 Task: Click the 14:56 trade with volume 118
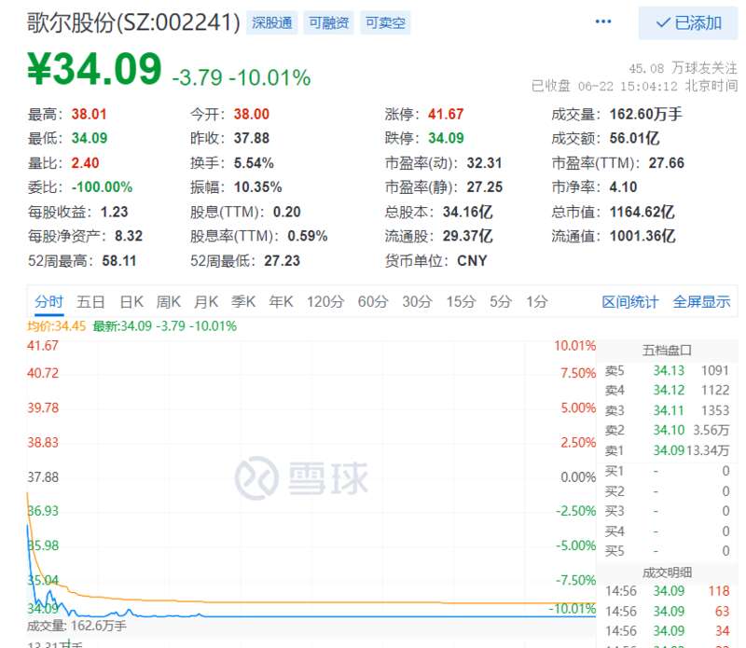667,591
